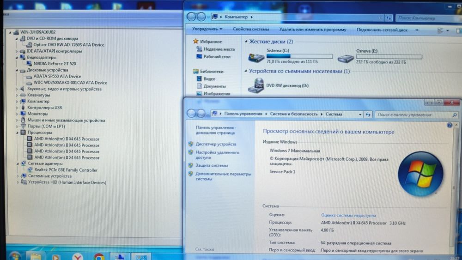
Task: Select the Sistema (C:) drive icon
Action: point(256,57)
